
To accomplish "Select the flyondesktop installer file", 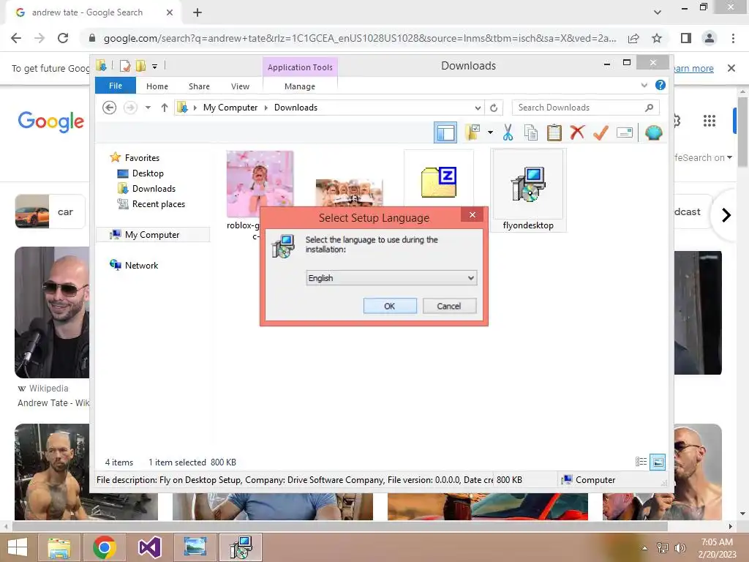I will pyautogui.click(x=528, y=191).
